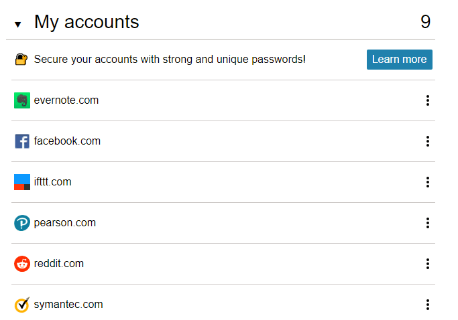The width and height of the screenshot is (458, 320).
Task: Open the three-dot menu for ifttt.com
Action: [x=428, y=182]
